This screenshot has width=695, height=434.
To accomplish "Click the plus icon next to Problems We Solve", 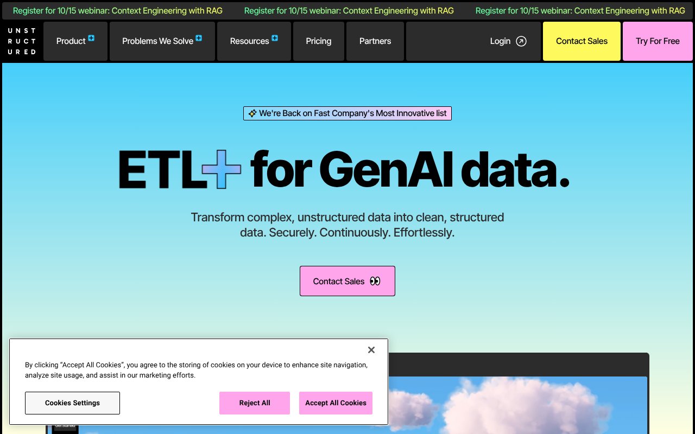I will click(198, 37).
